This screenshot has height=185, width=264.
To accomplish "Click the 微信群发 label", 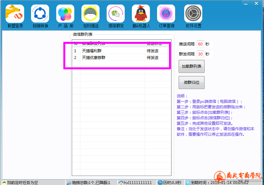I will (x=116, y=26).
